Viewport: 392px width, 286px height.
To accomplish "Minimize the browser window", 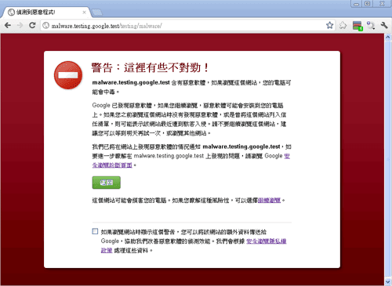I will [356, 4].
